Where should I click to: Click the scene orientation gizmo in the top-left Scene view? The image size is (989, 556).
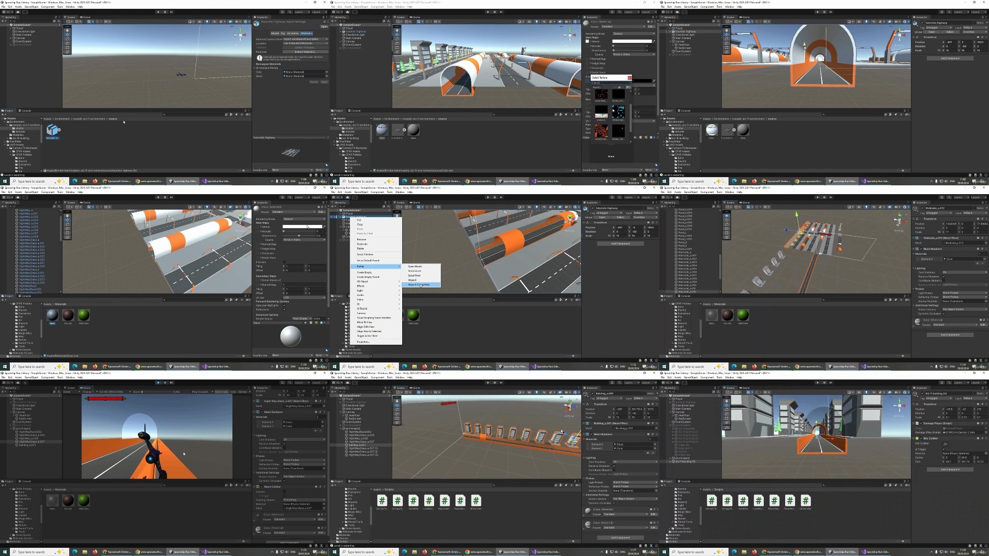pyautogui.click(x=240, y=35)
